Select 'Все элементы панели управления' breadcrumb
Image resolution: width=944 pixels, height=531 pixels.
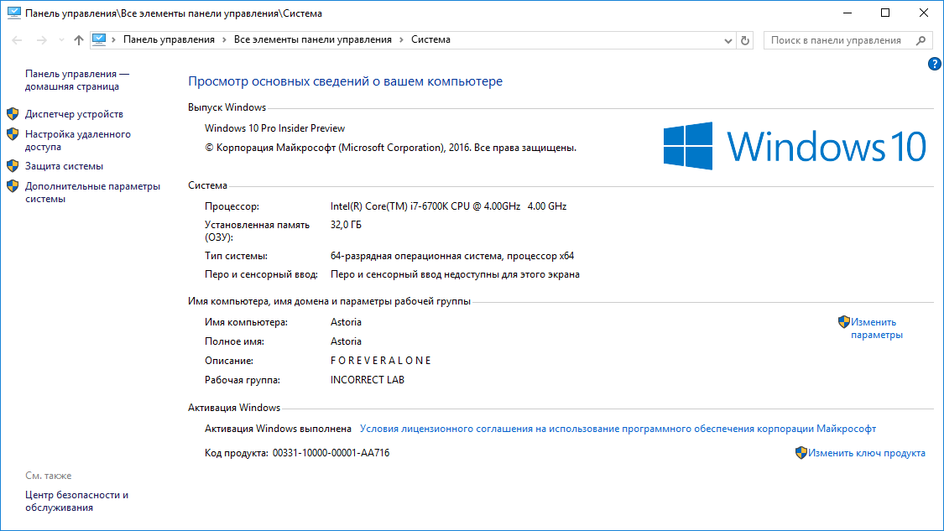pyautogui.click(x=312, y=39)
